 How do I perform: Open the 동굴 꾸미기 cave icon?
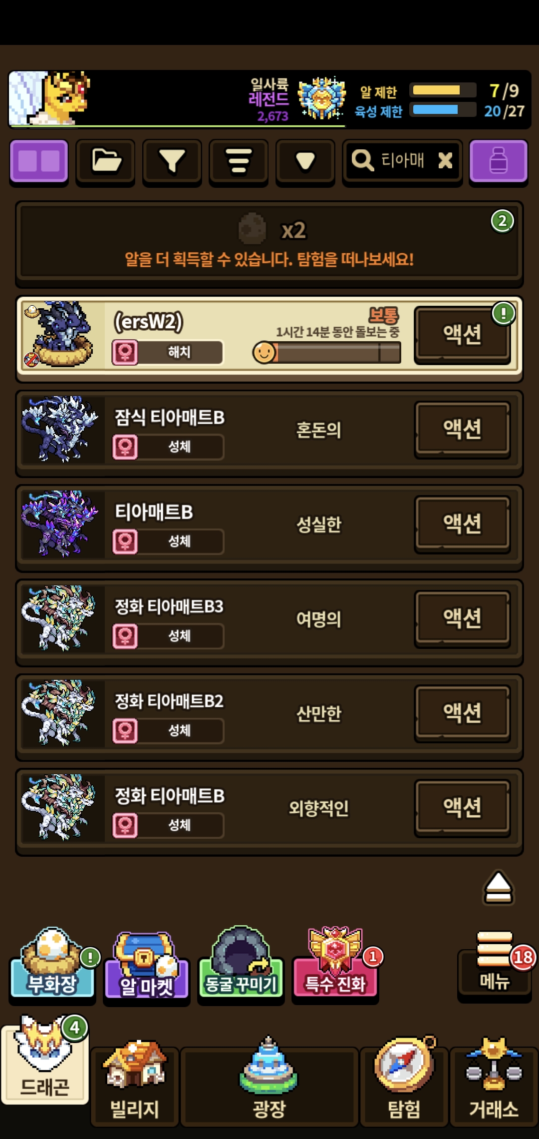coord(241,962)
